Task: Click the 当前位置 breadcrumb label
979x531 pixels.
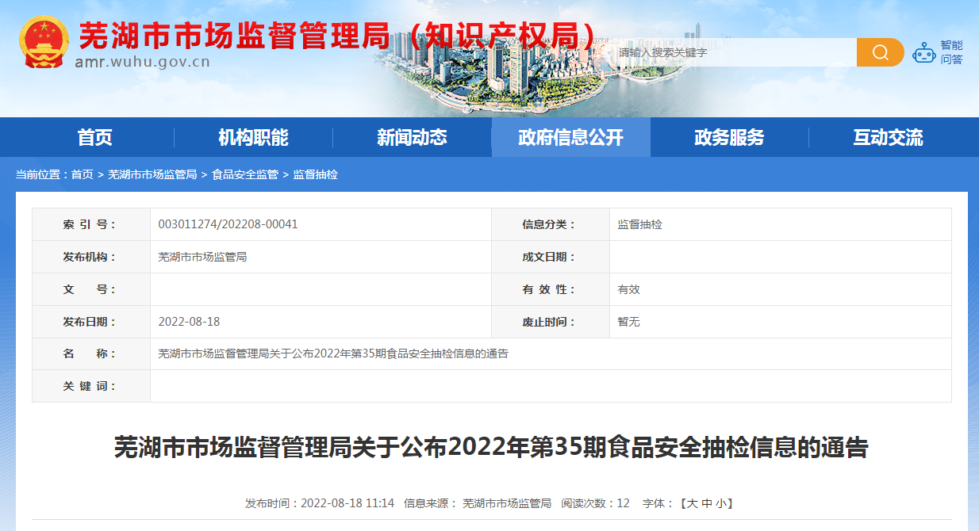Action: (x=43, y=174)
